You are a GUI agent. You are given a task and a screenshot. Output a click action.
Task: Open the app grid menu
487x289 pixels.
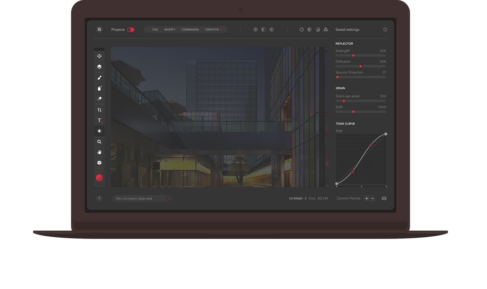click(99, 30)
